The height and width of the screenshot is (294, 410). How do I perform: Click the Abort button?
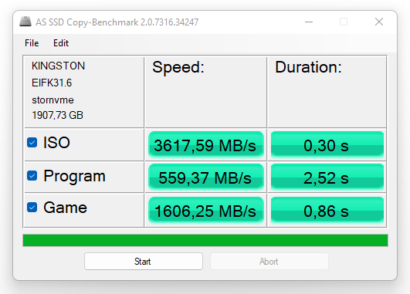coord(269,262)
